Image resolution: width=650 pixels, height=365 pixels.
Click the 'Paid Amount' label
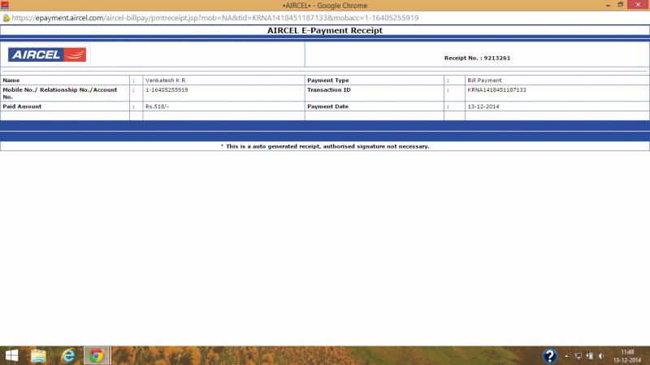pos(22,106)
